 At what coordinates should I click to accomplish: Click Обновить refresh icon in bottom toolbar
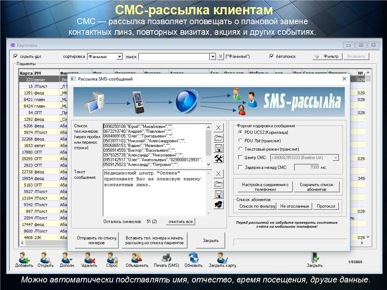[x=193, y=258]
